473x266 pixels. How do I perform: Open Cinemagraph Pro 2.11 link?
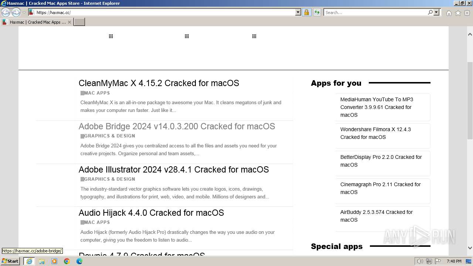pyautogui.click(x=380, y=188)
